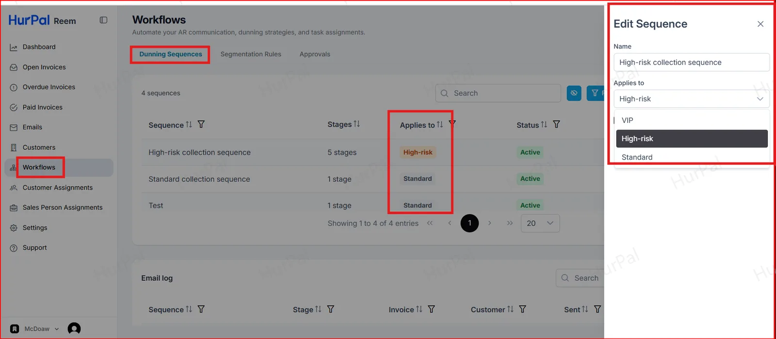Open Standard collection sequence row
This screenshot has height=339, width=776.
tap(372, 179)
